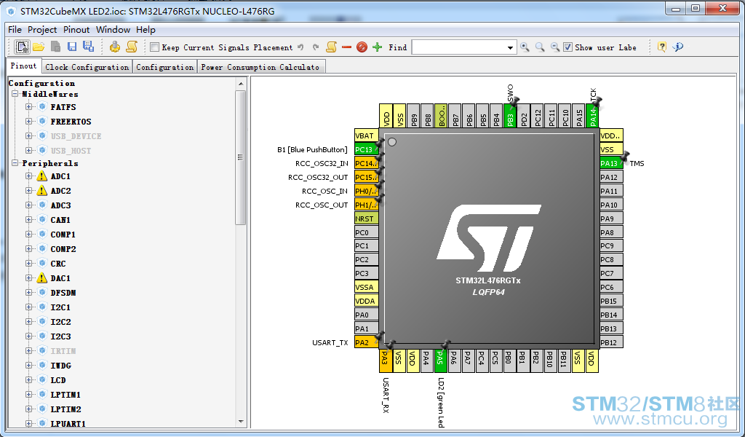Viewport: 745px width, 437px height.
Task: Expand the ADC3 tree node
Action: 29,205
